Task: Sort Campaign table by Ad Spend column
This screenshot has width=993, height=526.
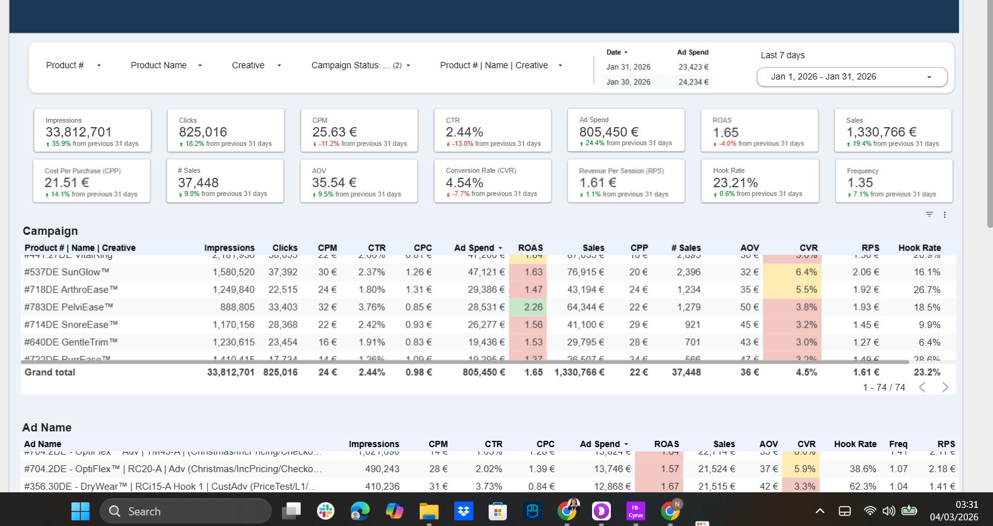Action: coord(474,248)
